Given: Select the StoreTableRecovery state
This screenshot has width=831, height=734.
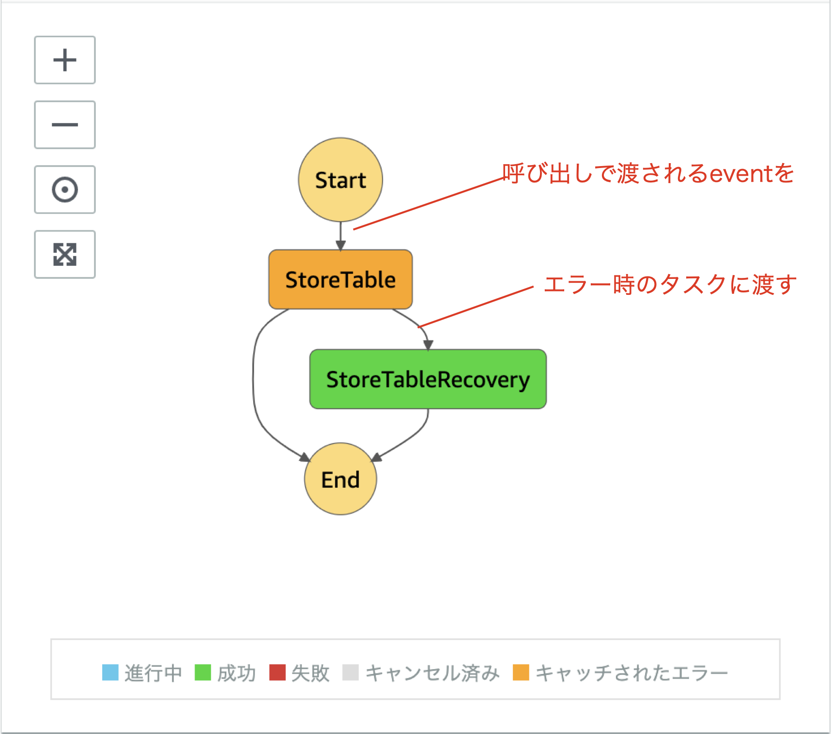Looking at the screenshot, I should pyautogui.click(x=428, y=379).
